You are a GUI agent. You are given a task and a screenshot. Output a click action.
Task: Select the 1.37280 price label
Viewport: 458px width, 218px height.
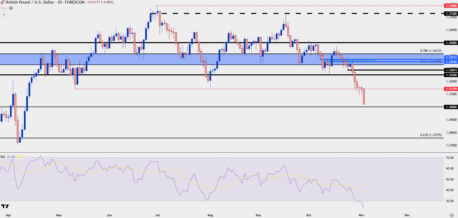451,13
